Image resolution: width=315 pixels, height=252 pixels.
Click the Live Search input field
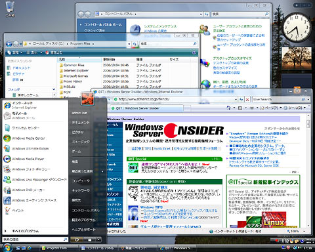click(277, 100)
